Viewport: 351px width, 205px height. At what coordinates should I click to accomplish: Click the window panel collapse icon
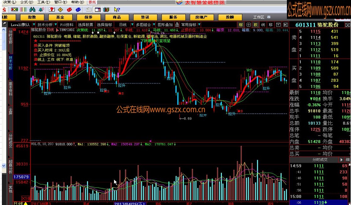click(278, 24)
